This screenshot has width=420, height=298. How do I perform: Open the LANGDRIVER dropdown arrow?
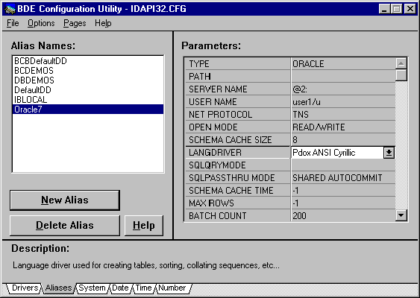tap(389, 153)
